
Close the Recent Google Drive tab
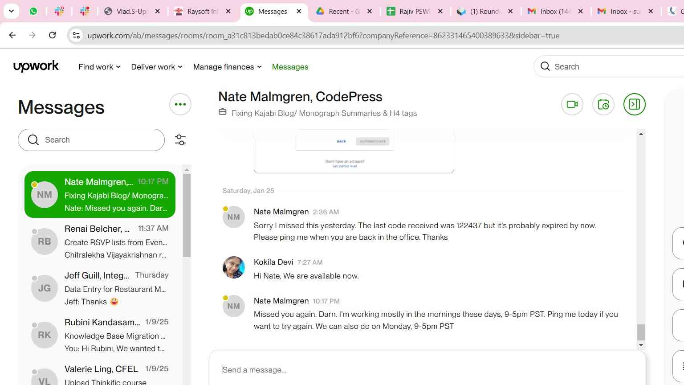[x=370, y=11]
